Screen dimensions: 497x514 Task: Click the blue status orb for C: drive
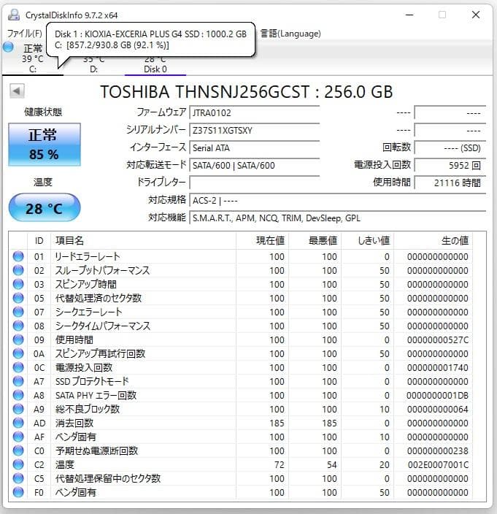8,47
